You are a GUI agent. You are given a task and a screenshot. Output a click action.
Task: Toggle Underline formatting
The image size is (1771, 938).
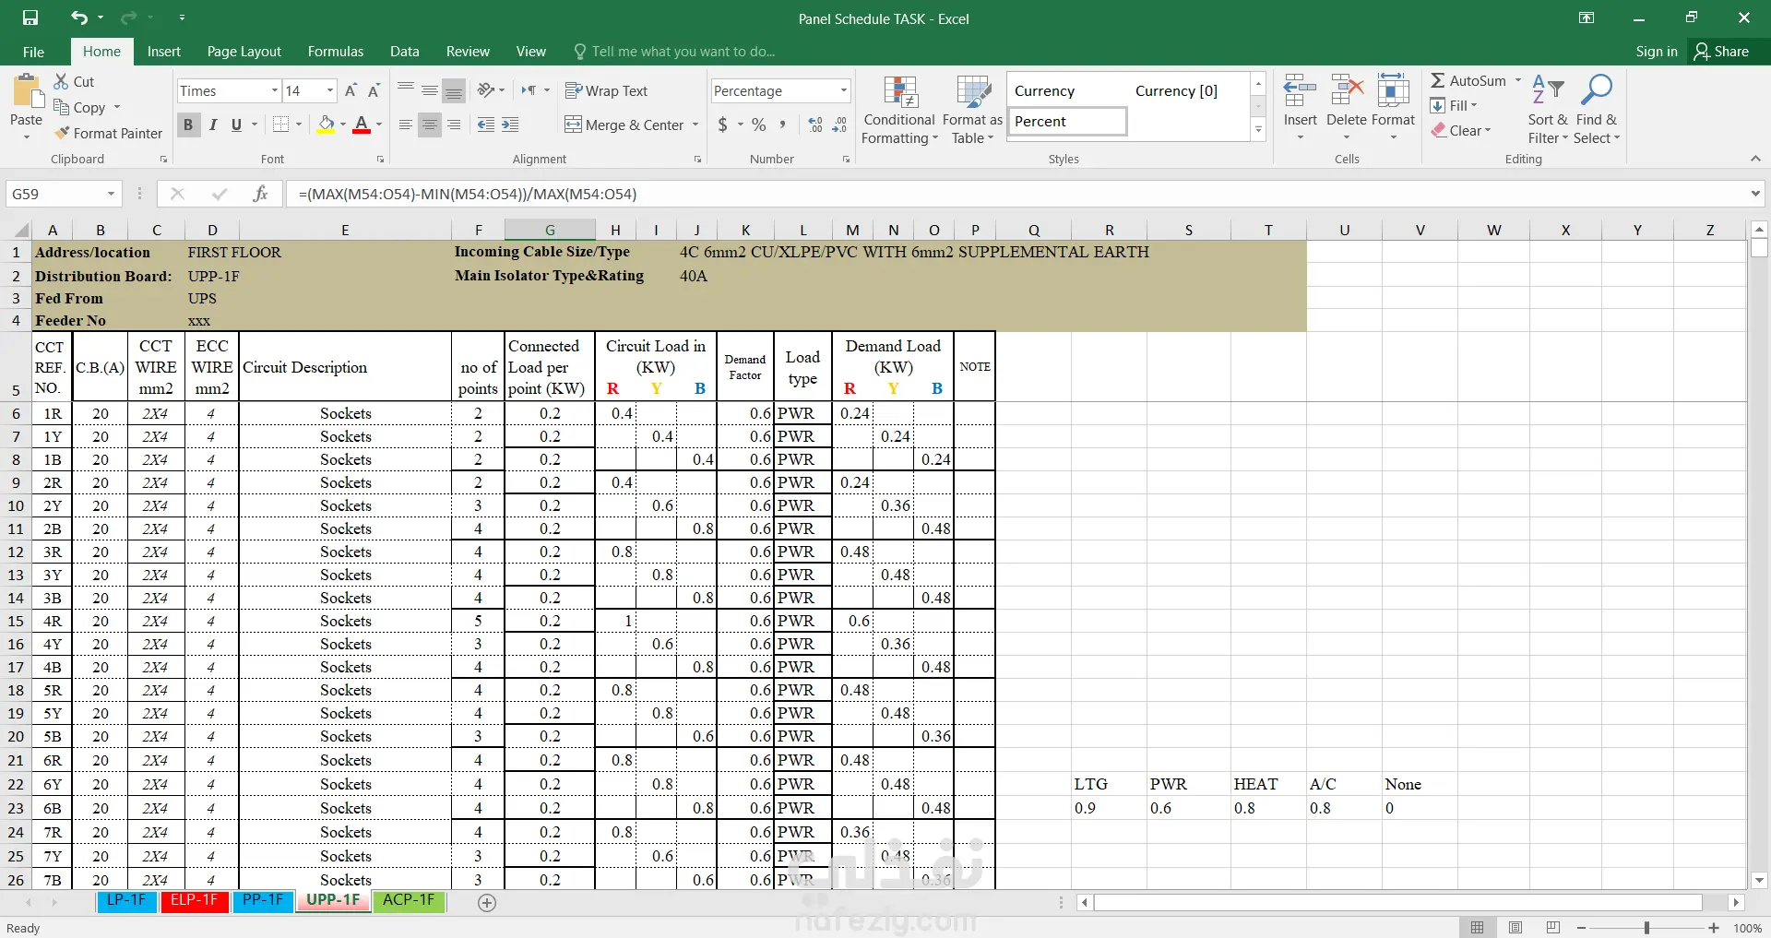[236, 125]
